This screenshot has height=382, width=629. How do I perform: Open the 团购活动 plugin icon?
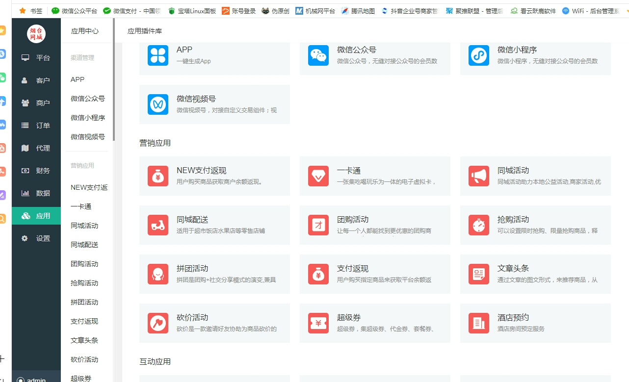coord(318,225)
